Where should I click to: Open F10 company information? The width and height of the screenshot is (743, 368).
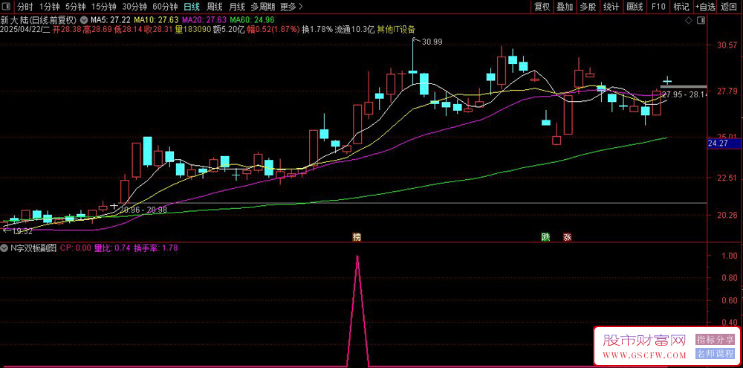click(658, 7)
